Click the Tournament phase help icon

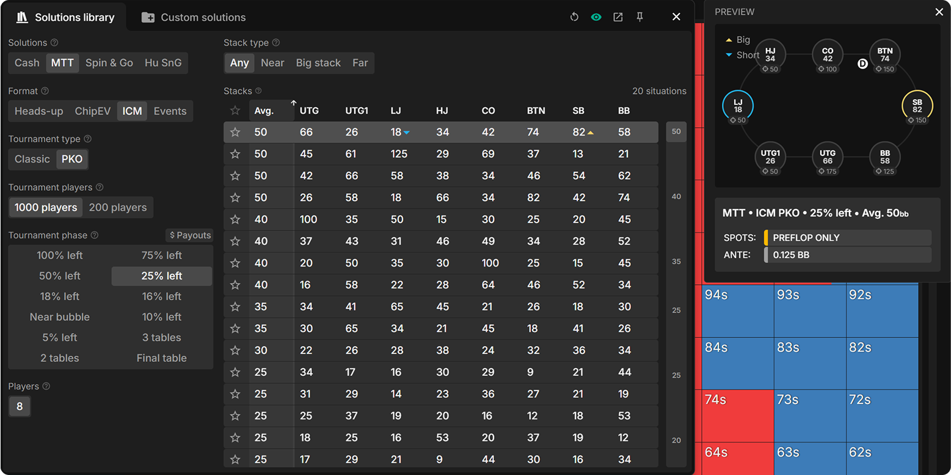[95, 235]
